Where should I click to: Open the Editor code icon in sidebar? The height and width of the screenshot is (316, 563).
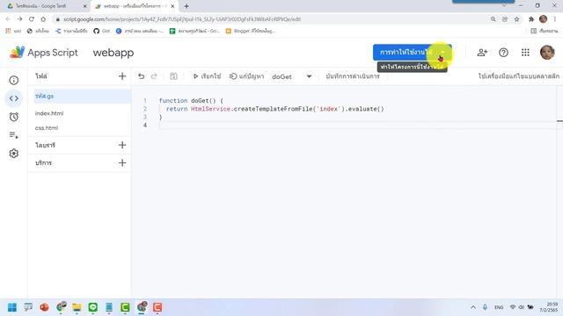(x=14, y=98)
